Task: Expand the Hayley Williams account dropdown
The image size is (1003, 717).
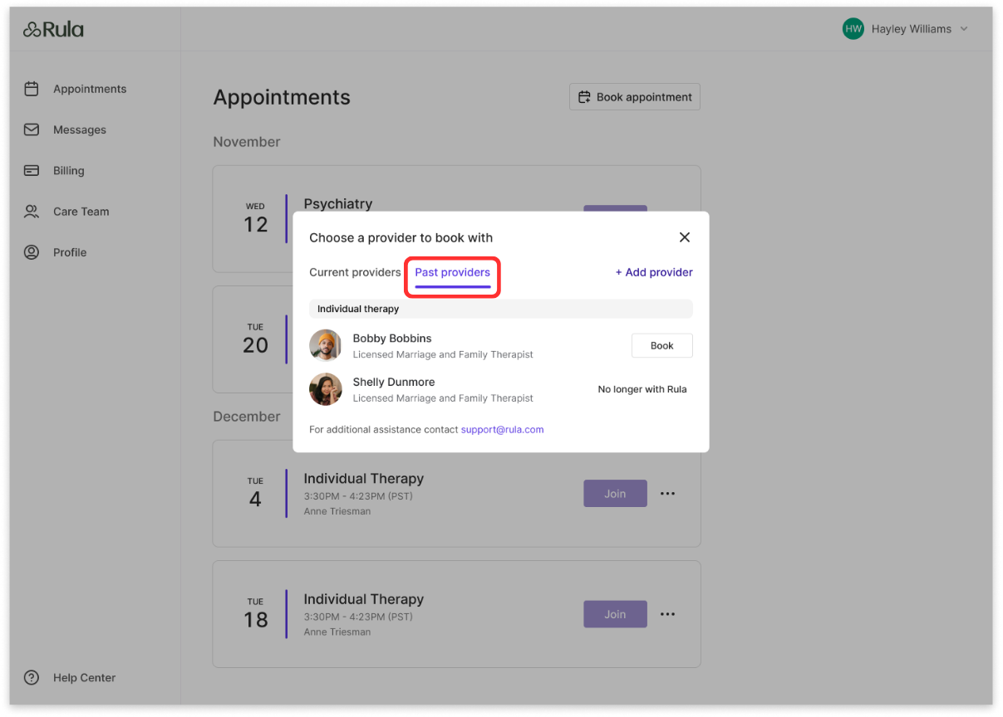Action: click(964, 29)
